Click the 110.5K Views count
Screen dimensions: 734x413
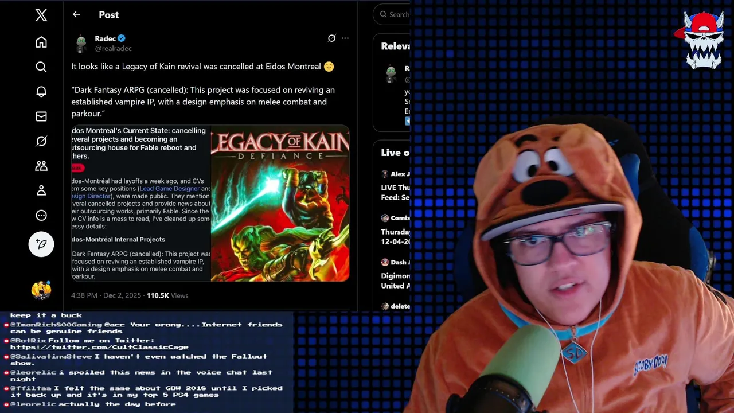click(x=167, y=295)
